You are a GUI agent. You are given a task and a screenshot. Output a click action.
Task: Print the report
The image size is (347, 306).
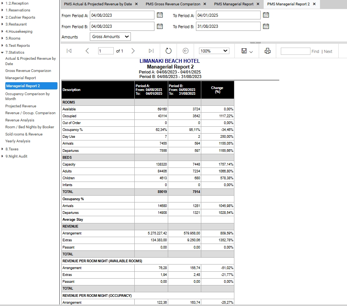(x=267, y=51)
